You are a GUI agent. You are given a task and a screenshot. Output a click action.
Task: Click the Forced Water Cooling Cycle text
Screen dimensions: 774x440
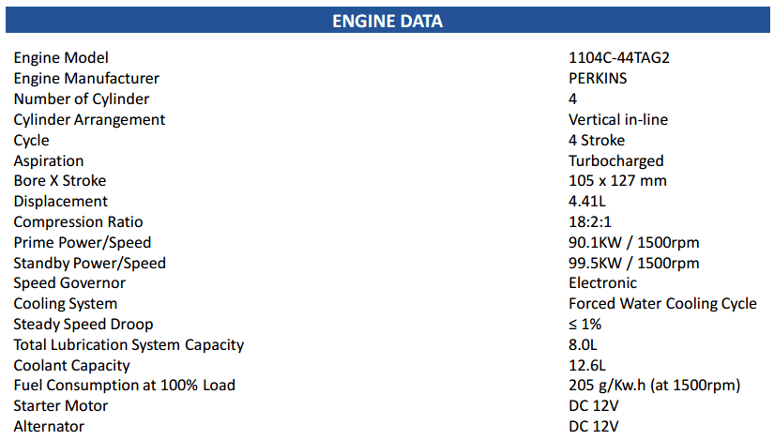[x=662, y=304]
